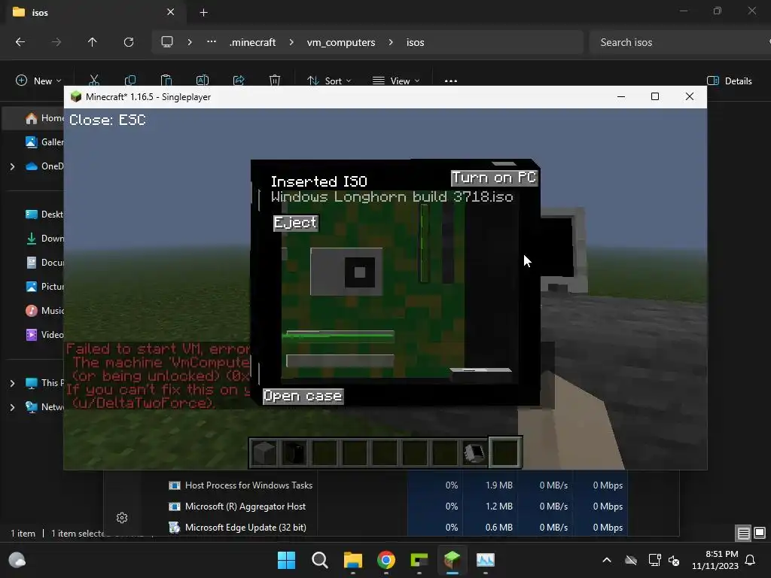
Task: Go back in File Explorer
Action: pyautogui.click(x=20, y=42)
